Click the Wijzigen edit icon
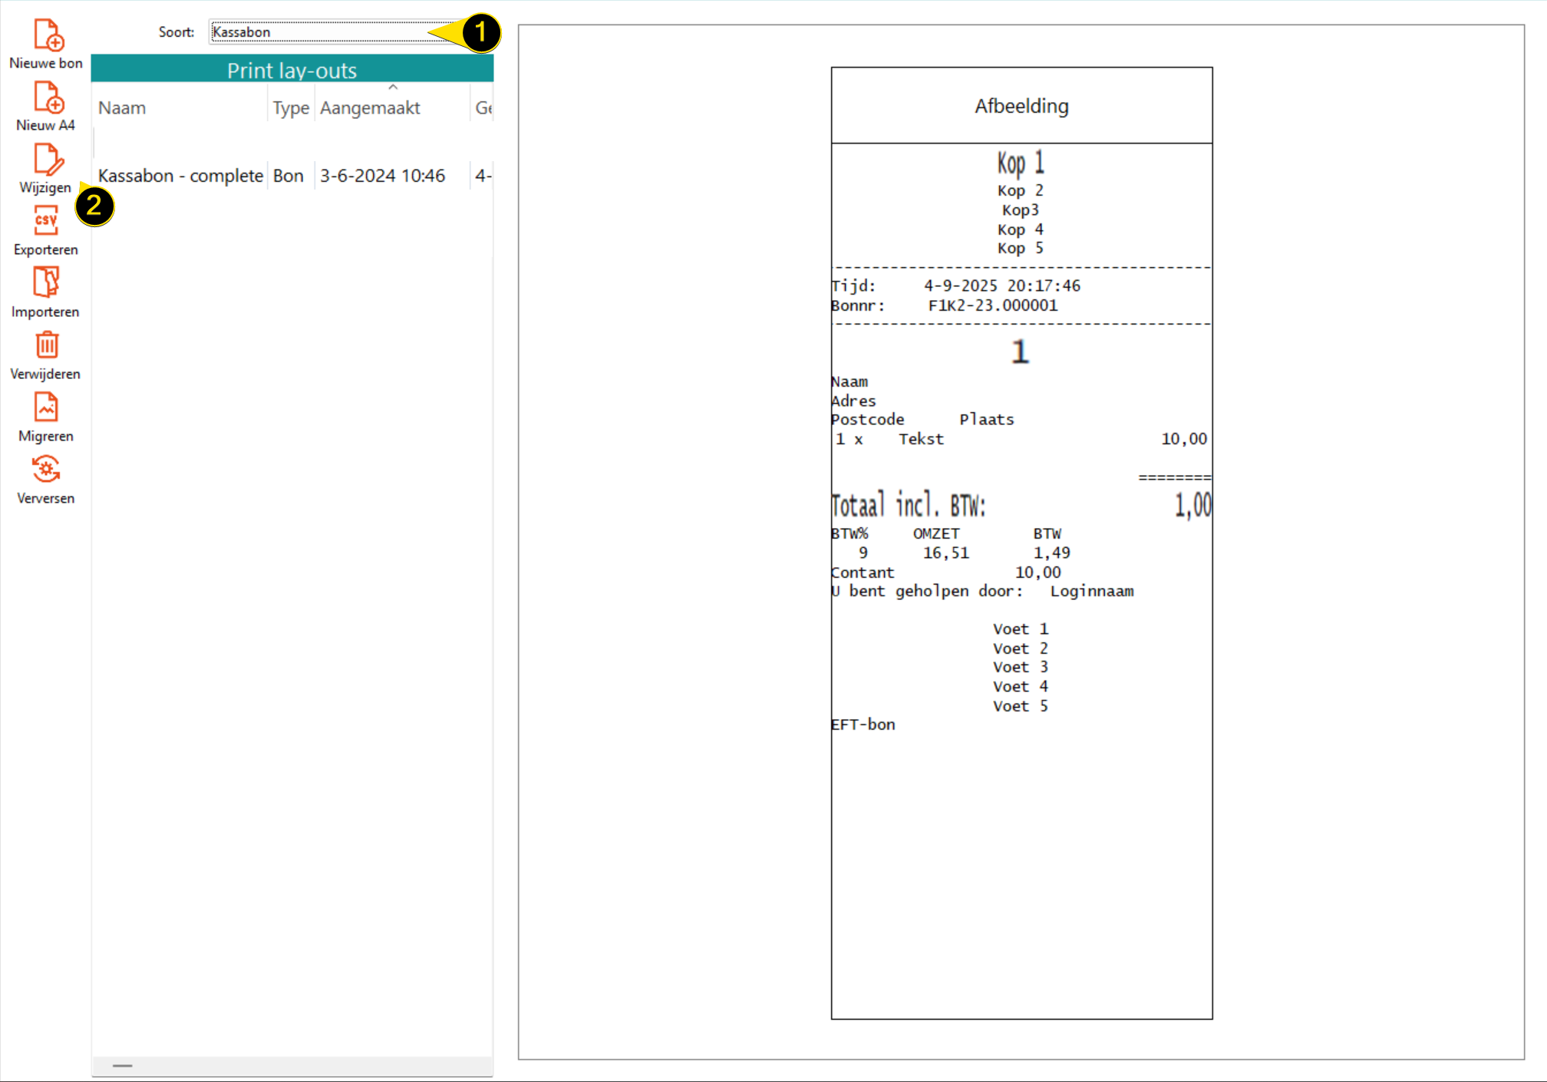This screenshot has height=1082, width=1547. 46,160
